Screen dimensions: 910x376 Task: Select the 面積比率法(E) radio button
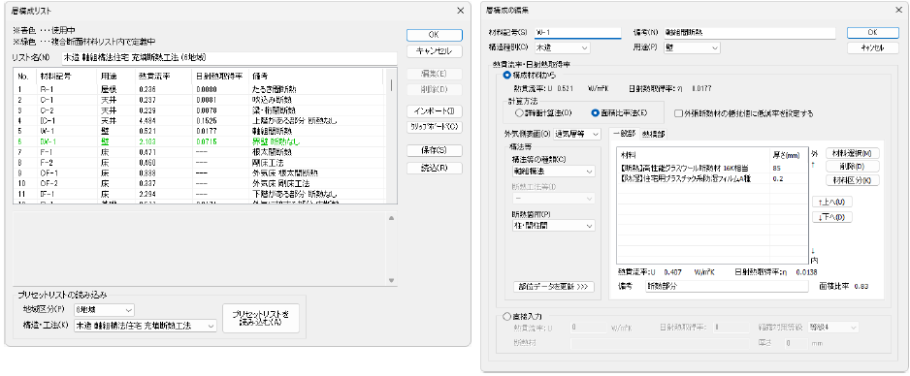595,113
